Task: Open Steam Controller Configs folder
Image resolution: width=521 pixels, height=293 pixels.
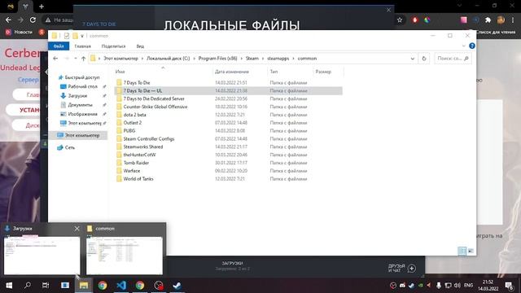Action: (148, 138)
